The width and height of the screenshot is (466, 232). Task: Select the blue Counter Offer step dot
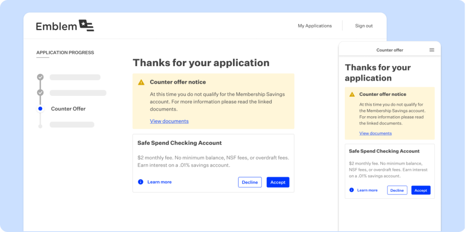click(x=40, y=109)
